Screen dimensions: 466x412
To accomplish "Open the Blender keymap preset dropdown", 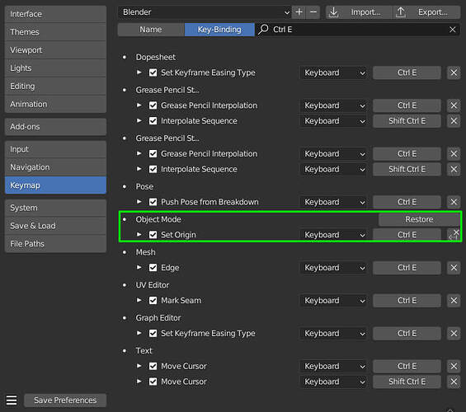I will pyautogui.click(x=205, y=12).
